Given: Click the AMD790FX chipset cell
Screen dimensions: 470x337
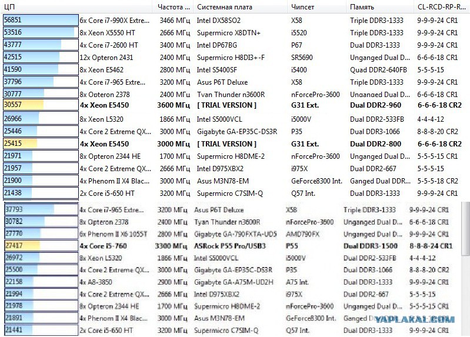Looking at the screenshot, I should [x=302, y=234].
